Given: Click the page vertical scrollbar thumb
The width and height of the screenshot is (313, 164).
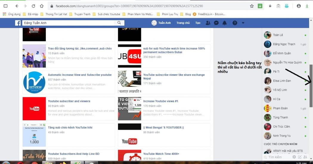Looking at the screenshot, I should pos(311,86).
